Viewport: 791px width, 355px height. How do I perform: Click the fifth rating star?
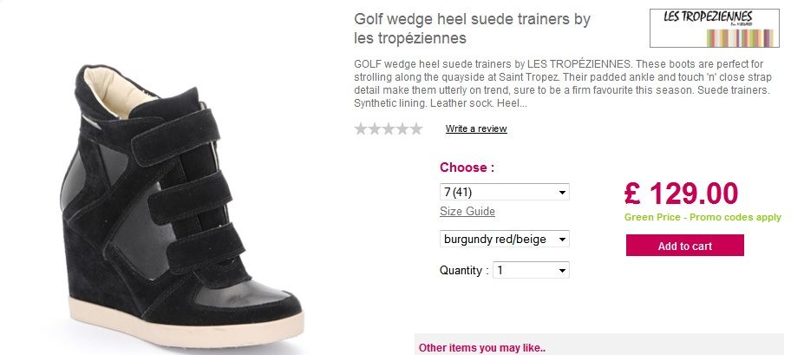point(415,128)
